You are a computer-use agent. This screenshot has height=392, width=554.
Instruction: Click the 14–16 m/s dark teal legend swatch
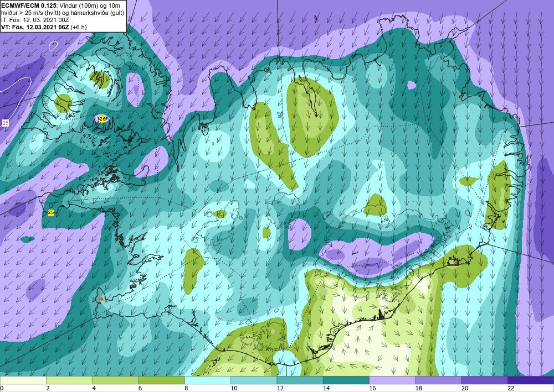[x=346, y=380]
